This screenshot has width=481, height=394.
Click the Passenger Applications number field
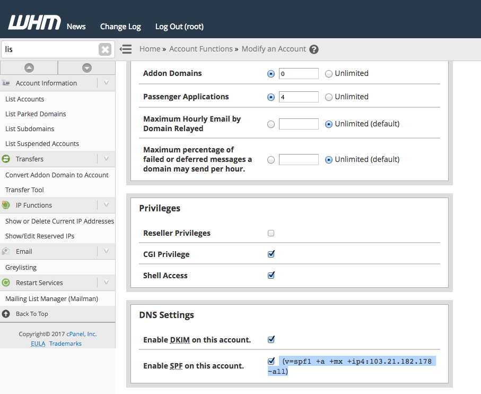[298, 97]
